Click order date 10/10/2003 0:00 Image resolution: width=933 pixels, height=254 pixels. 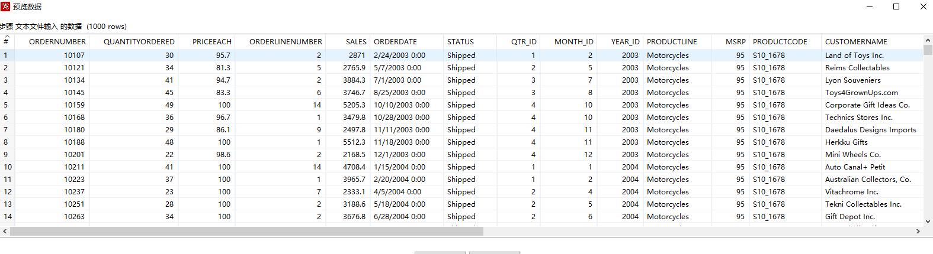402,105
